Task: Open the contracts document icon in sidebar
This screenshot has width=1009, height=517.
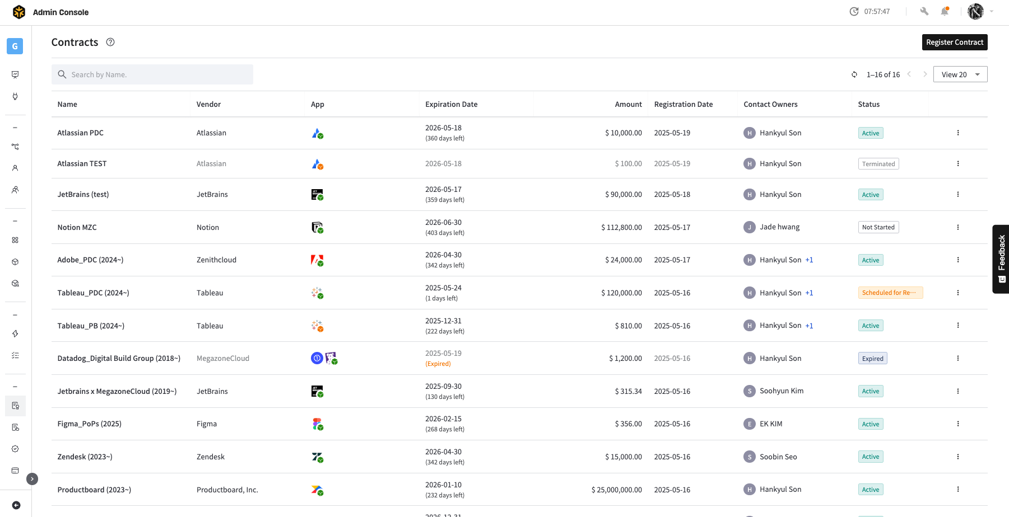Action: [15, 406]
